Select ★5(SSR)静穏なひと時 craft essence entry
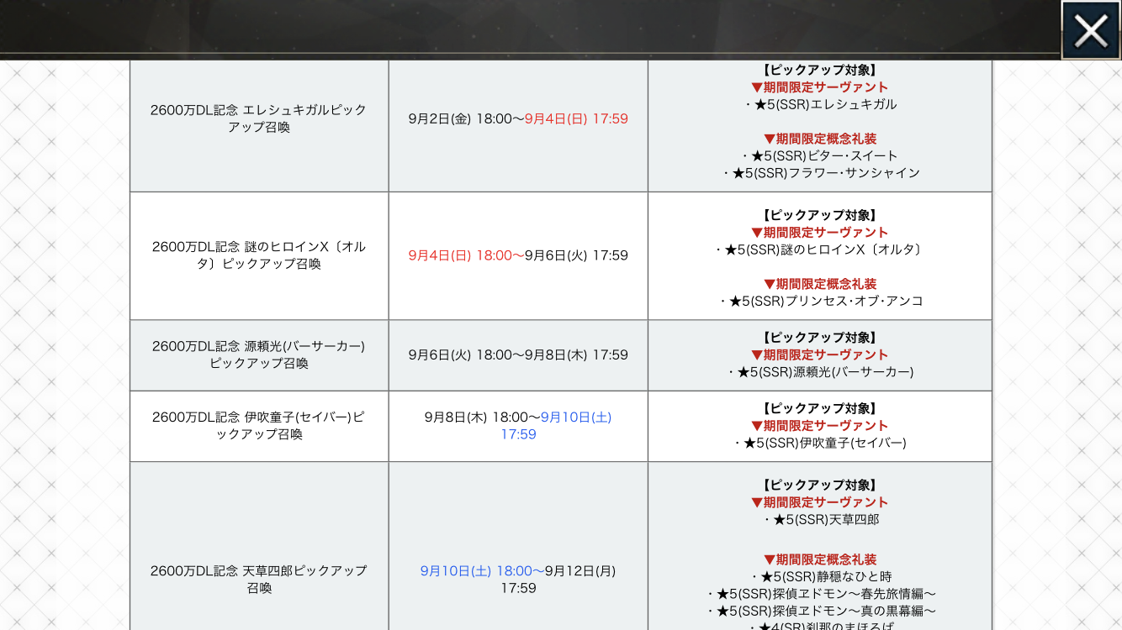The width and height of the screenshot is (1122, 630). (x=820, y=577)
